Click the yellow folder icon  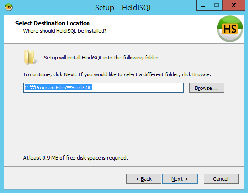pyautogui.click(x=29, y=58)
